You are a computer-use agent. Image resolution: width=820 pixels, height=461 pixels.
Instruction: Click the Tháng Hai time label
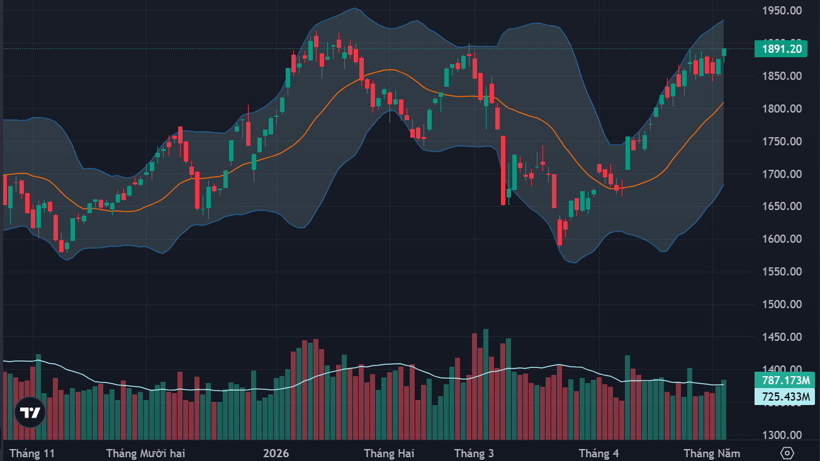[389, 453]
